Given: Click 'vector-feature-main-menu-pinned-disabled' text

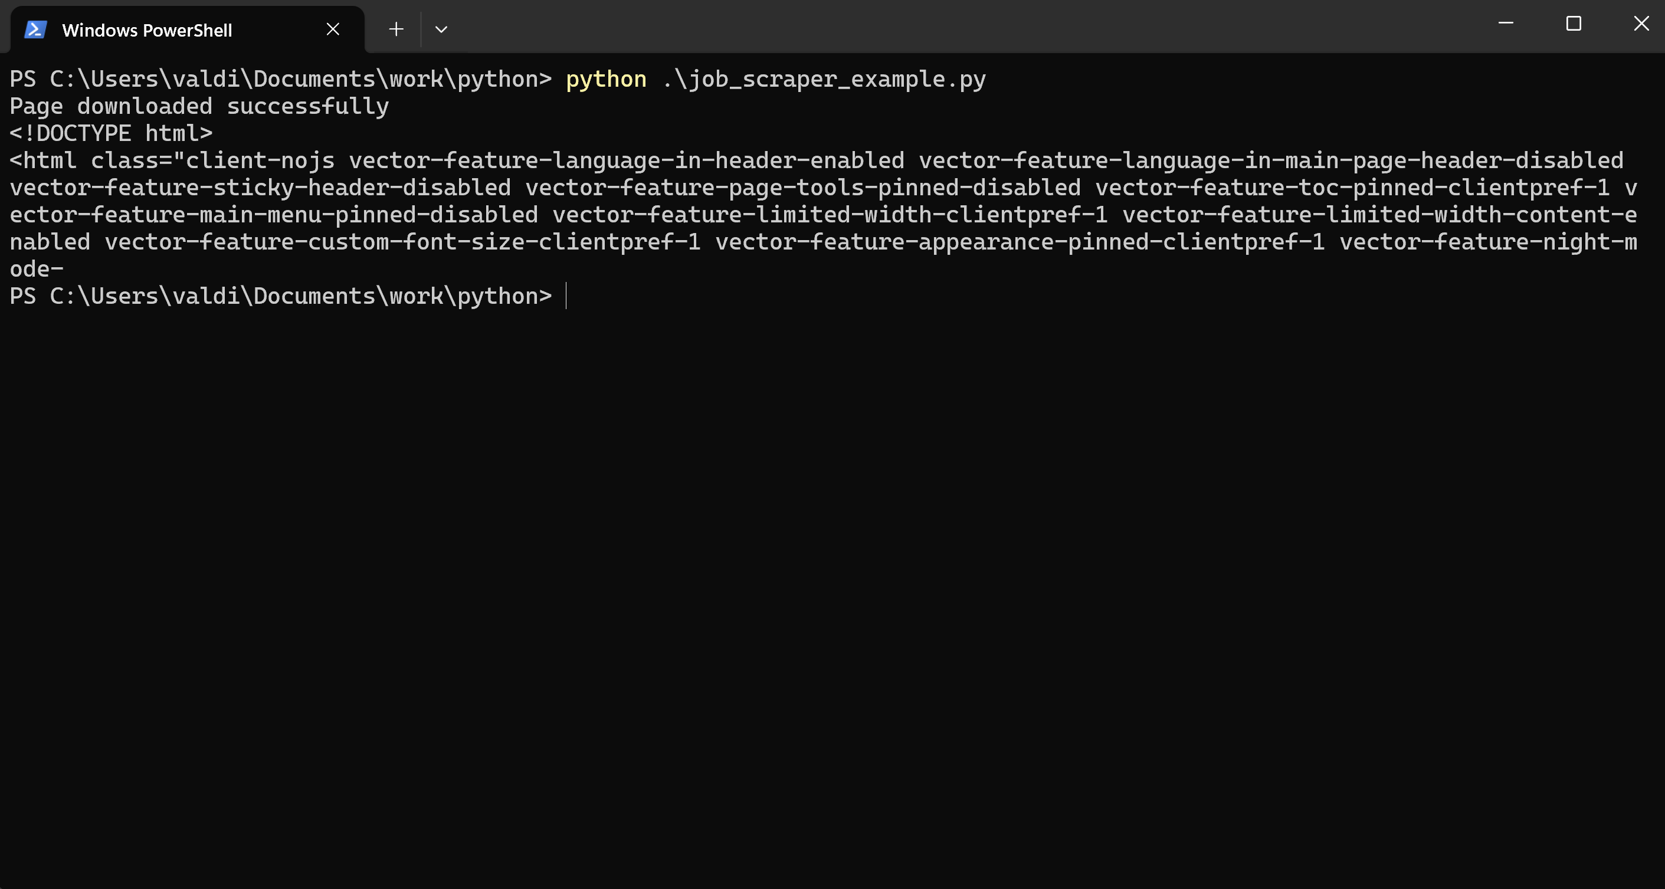Looking at the screenshot, I should tap(274, 215).
